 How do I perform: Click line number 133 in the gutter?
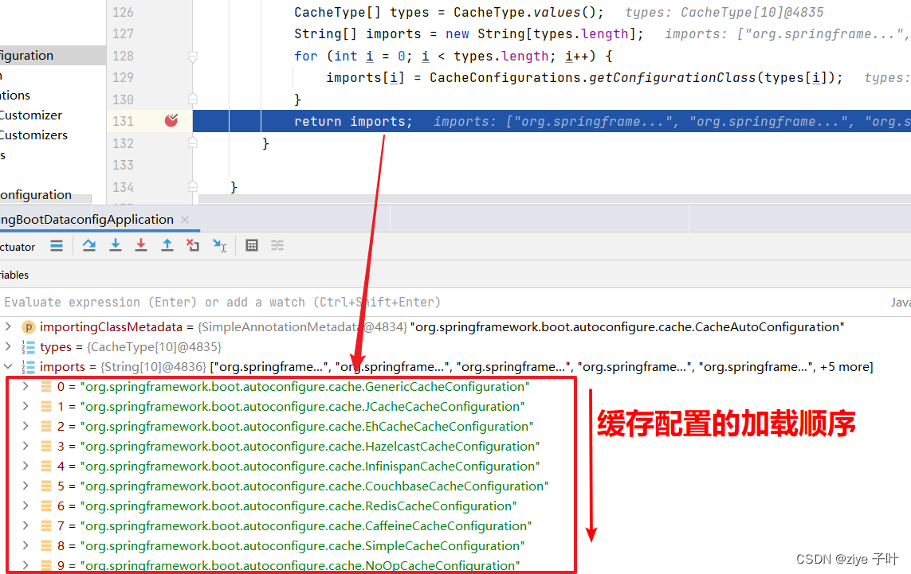pyautogui.click(x=123, y=165)
